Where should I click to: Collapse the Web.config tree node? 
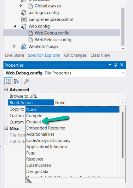pos(15,26)
